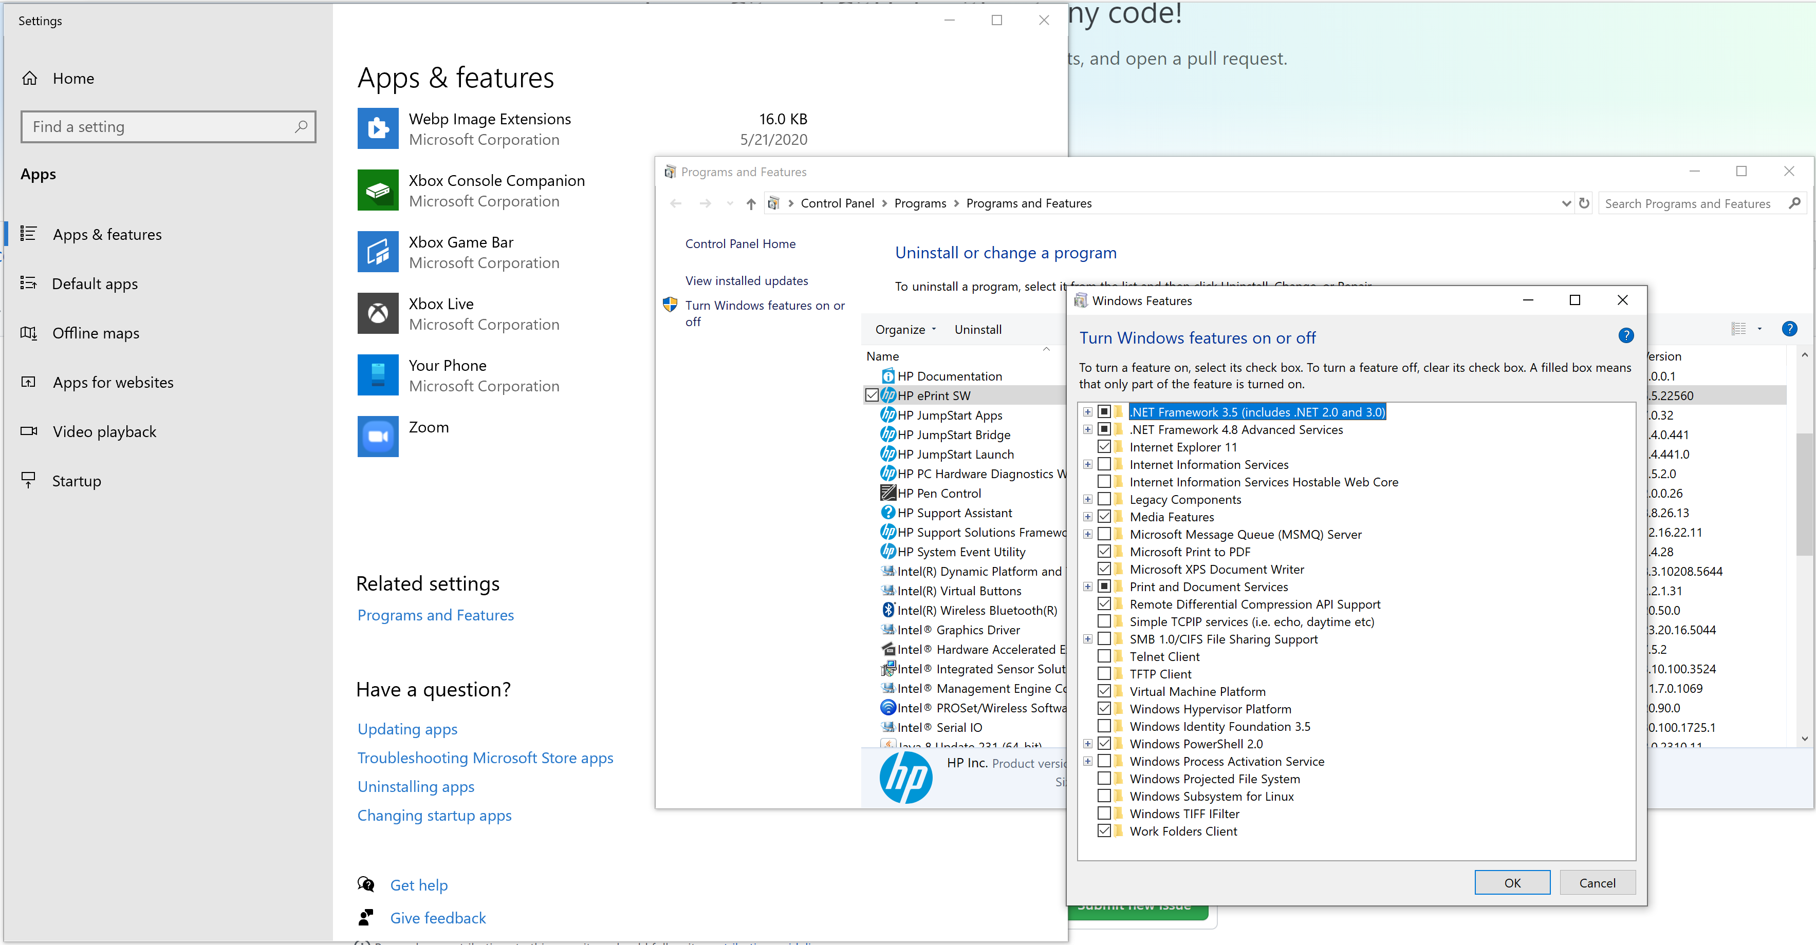Open View installed updates link

coord(747,280)
